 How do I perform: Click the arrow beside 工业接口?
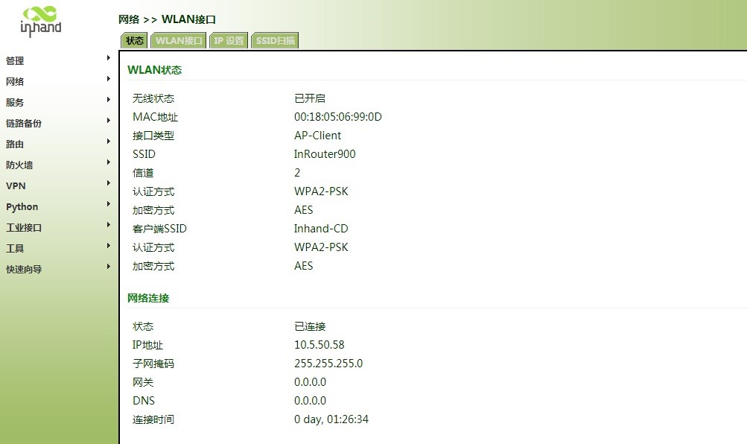pos(109,227)
